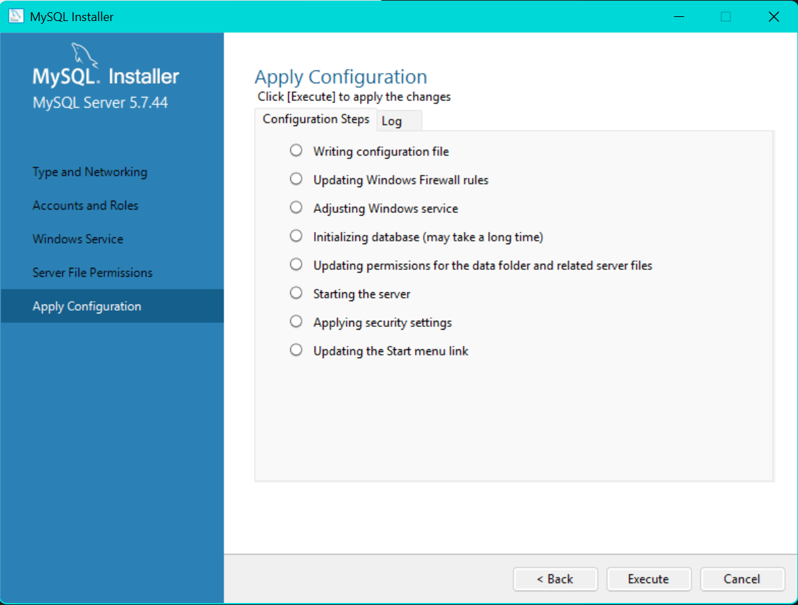
Task: Go to Accounts and Roles step
Action: pyautogui.click(x=85, y=206)
